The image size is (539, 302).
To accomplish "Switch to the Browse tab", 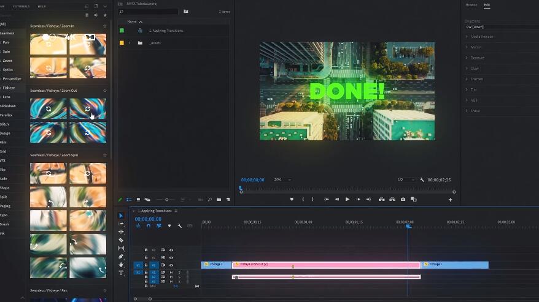I will [x=471, y=5].
